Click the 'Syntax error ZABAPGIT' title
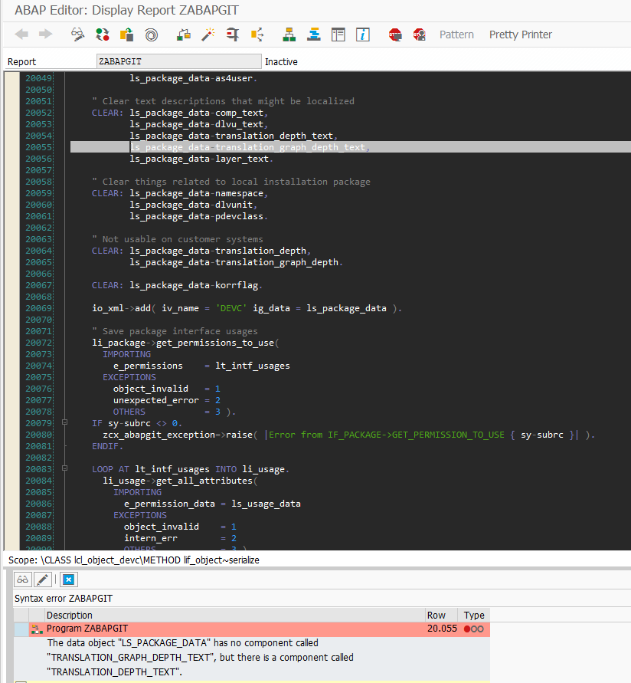 (x=64, y=599)
